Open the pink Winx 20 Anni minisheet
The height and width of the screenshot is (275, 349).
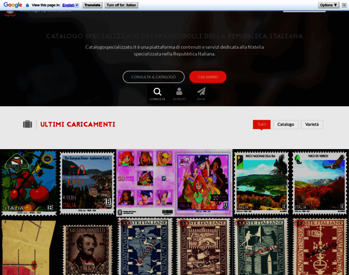tap(146, 182)
